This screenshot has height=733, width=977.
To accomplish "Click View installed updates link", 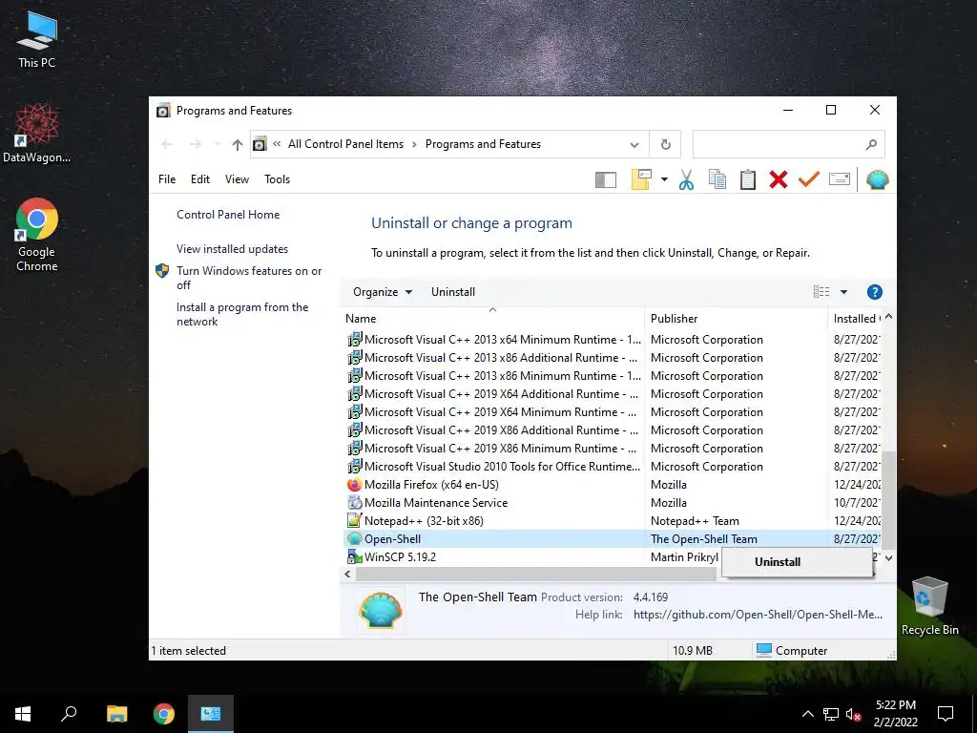I will (x=233, y=249).
